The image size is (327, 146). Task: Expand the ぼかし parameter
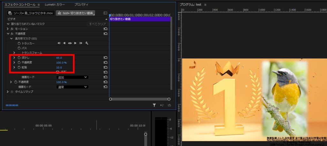14,58
